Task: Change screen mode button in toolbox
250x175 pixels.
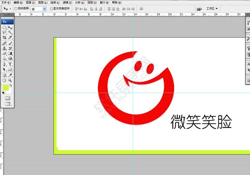Action: [x=8, y=104]
